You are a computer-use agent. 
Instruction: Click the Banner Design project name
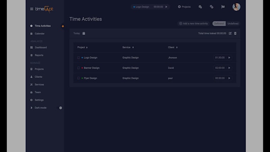92,68
